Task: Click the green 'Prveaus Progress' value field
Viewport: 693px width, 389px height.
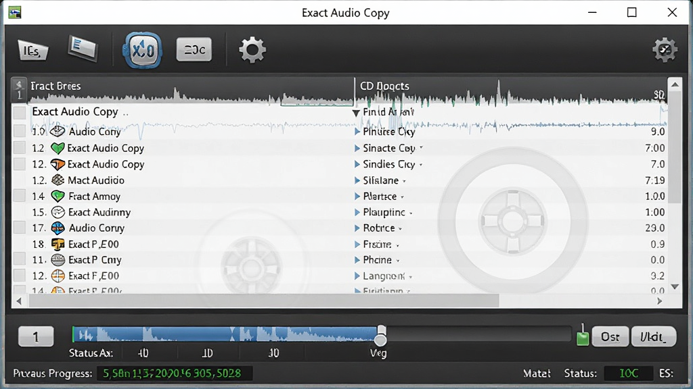Action: 175,373
